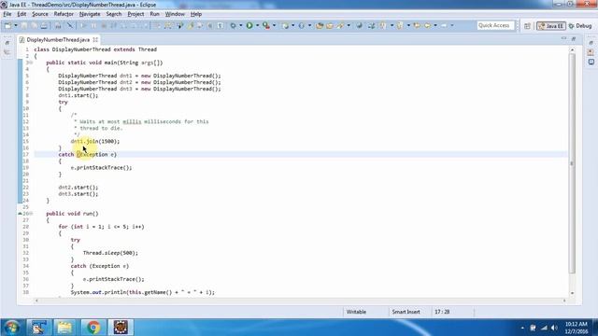The height and width of the screenshot is (336, 598).
Task: Switch to the Java EE perspective
Action: point(551,26)
